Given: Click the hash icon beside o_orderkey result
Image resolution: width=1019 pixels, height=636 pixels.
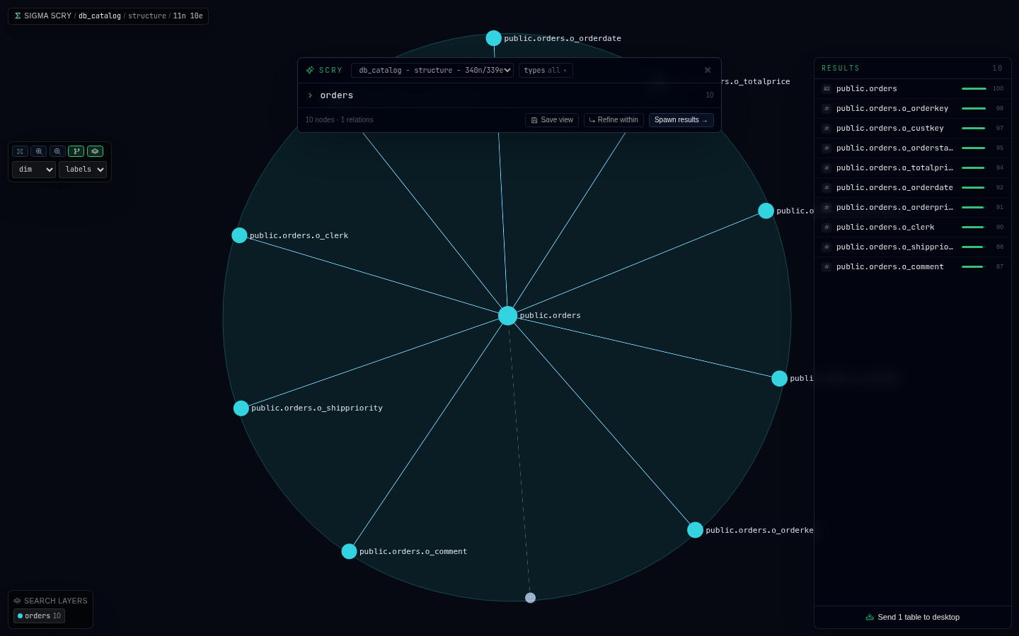Looking at the screenshot, I should [x=827, y=108].
